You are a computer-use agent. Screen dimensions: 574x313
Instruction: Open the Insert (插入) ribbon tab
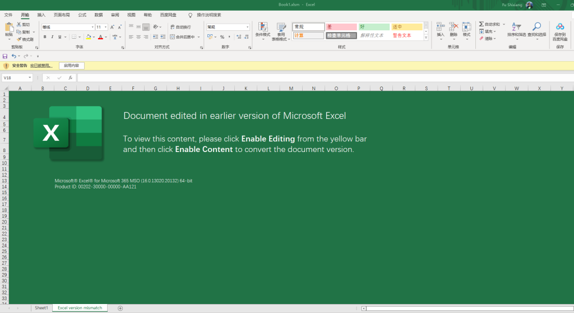41,15
